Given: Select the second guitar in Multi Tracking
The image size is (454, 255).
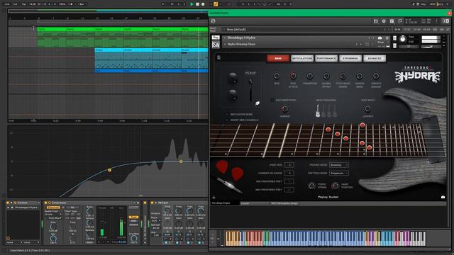Looking at the screenshot, I should (x=323, y=111).
